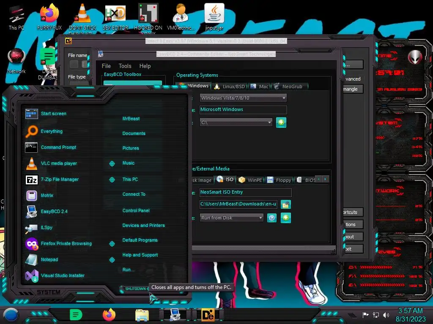This screenshot has width=433, height=324.
Task: Select the Floppy media tab
Action: click(x=279, y=180)
